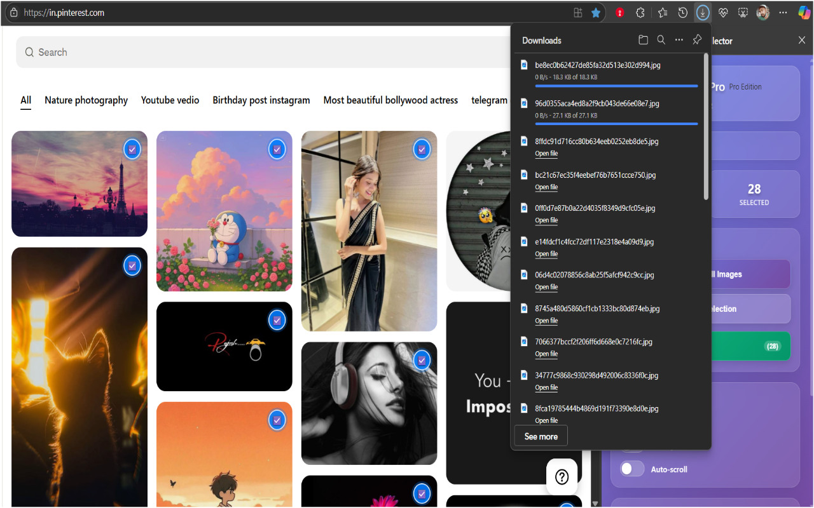Click the green button showing (28)
This screenshot has height=508, width=814.
click(750, 346)
